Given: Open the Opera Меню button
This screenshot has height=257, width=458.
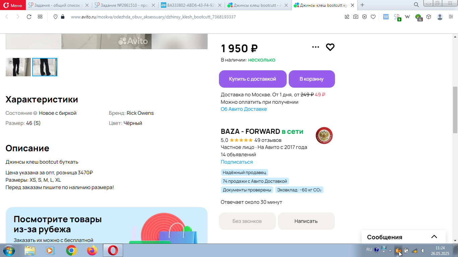Looking at the screenshot, I should (13, 5).
